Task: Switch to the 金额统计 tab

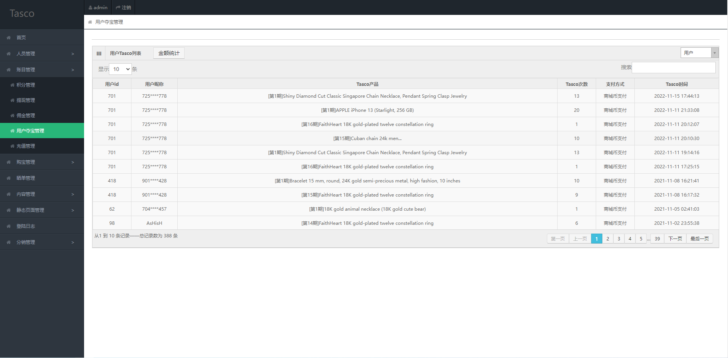Action: [169, 53]
